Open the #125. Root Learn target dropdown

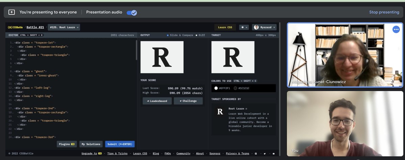(x=64, y=27)
